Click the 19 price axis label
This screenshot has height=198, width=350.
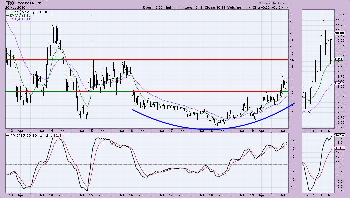[x=291, y=28]
